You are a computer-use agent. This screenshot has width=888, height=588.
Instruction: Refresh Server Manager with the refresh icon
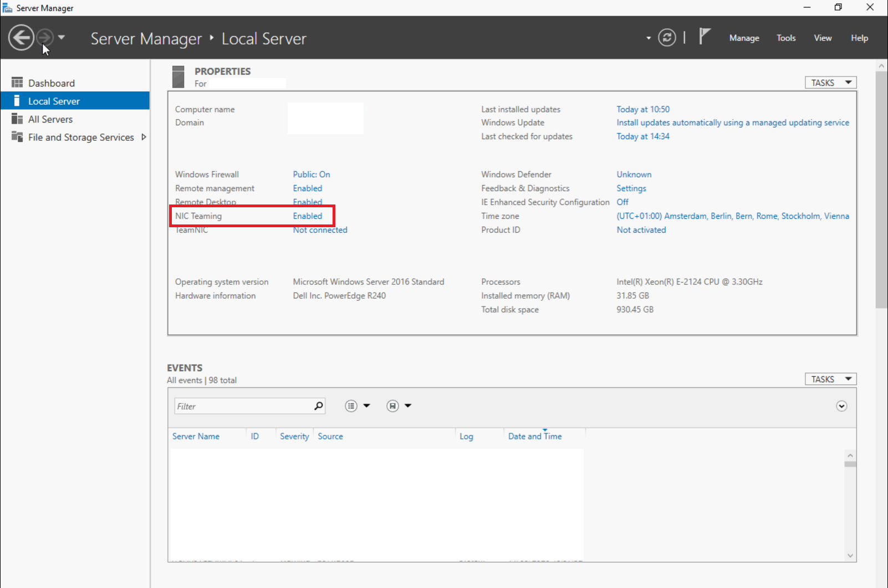[x=667, y=38]
